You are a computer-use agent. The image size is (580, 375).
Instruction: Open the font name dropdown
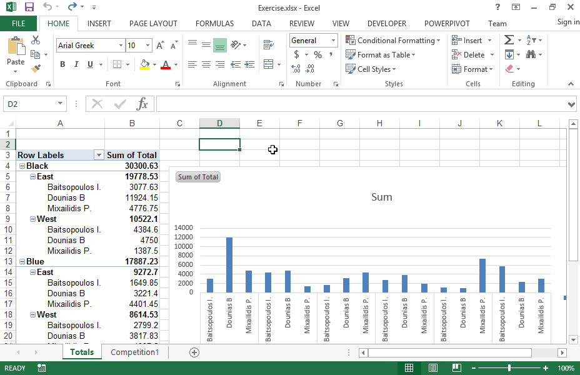click(x=121, y=46)
